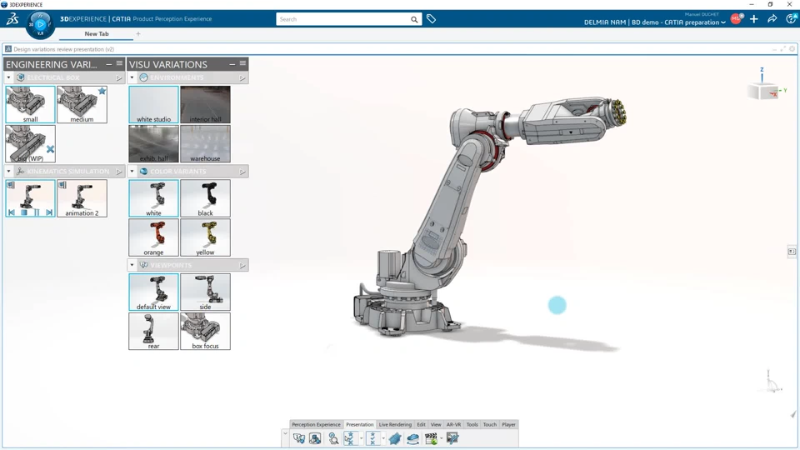Switch to Tools tab
Image resolution: width=800 pixels, height=450 pixels.
pyautogui.click(x=472, y=424)
